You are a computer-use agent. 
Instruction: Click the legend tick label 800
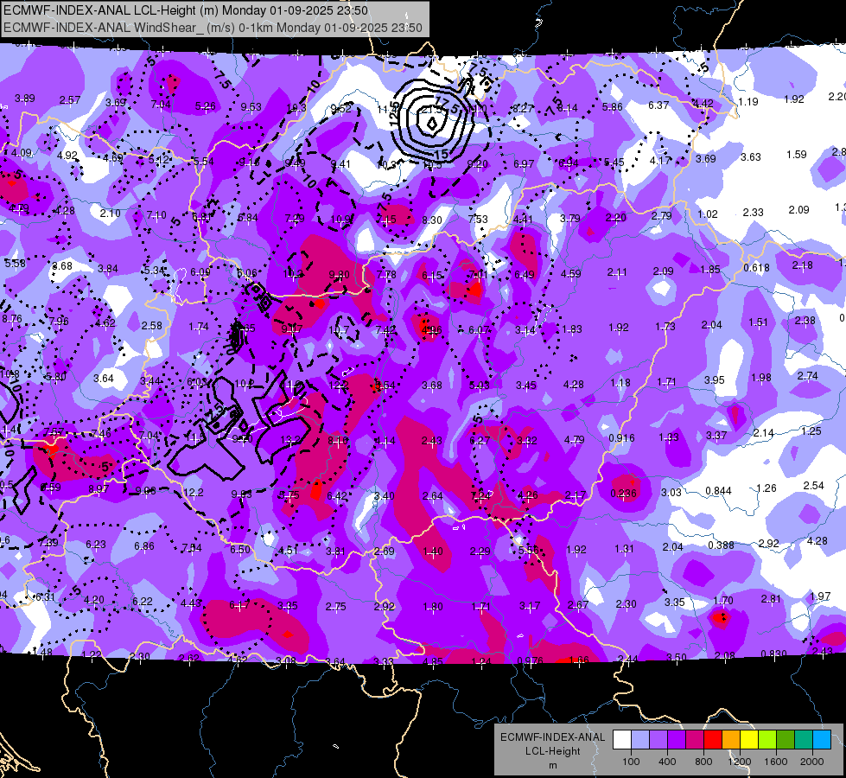(703, 762)
